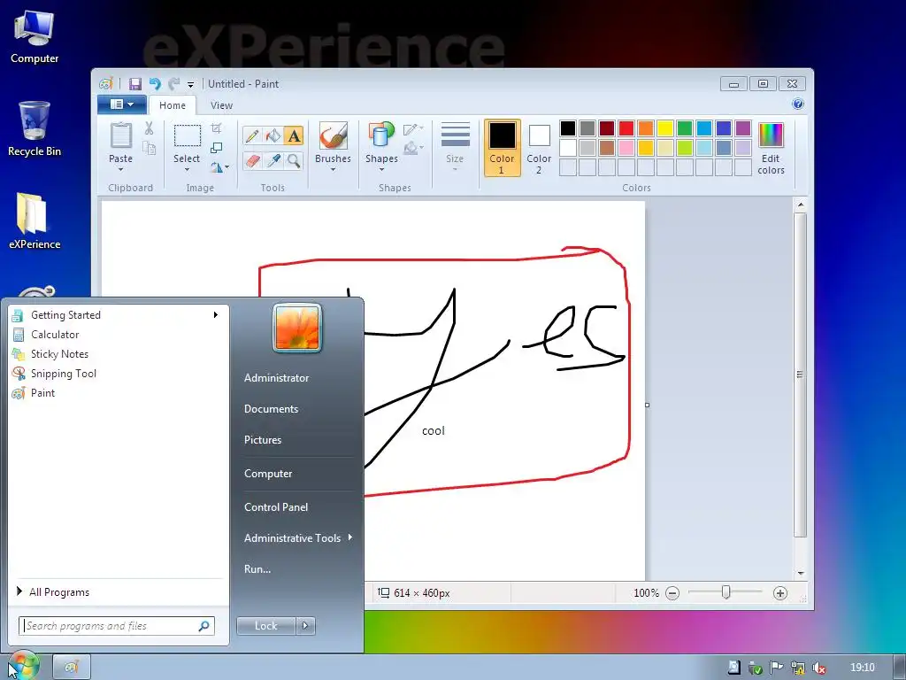Open the Shape outline dropdown
906x680 pixels.
tap(413, 128)
